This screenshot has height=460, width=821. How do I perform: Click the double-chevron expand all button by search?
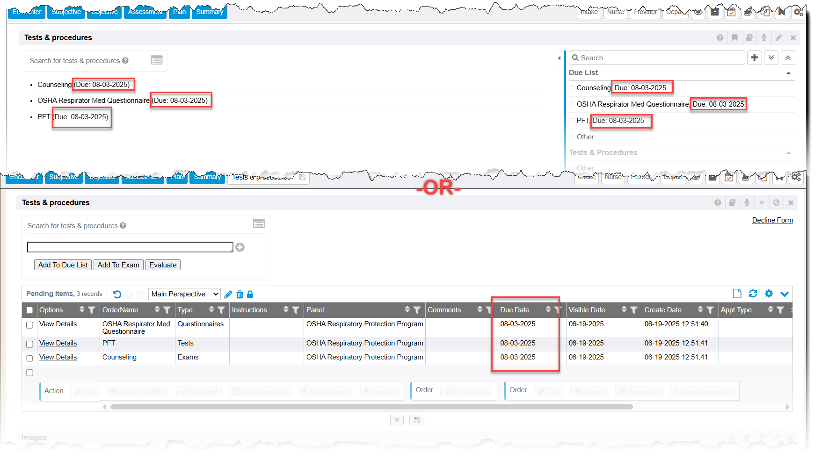[x=771, y=57]
